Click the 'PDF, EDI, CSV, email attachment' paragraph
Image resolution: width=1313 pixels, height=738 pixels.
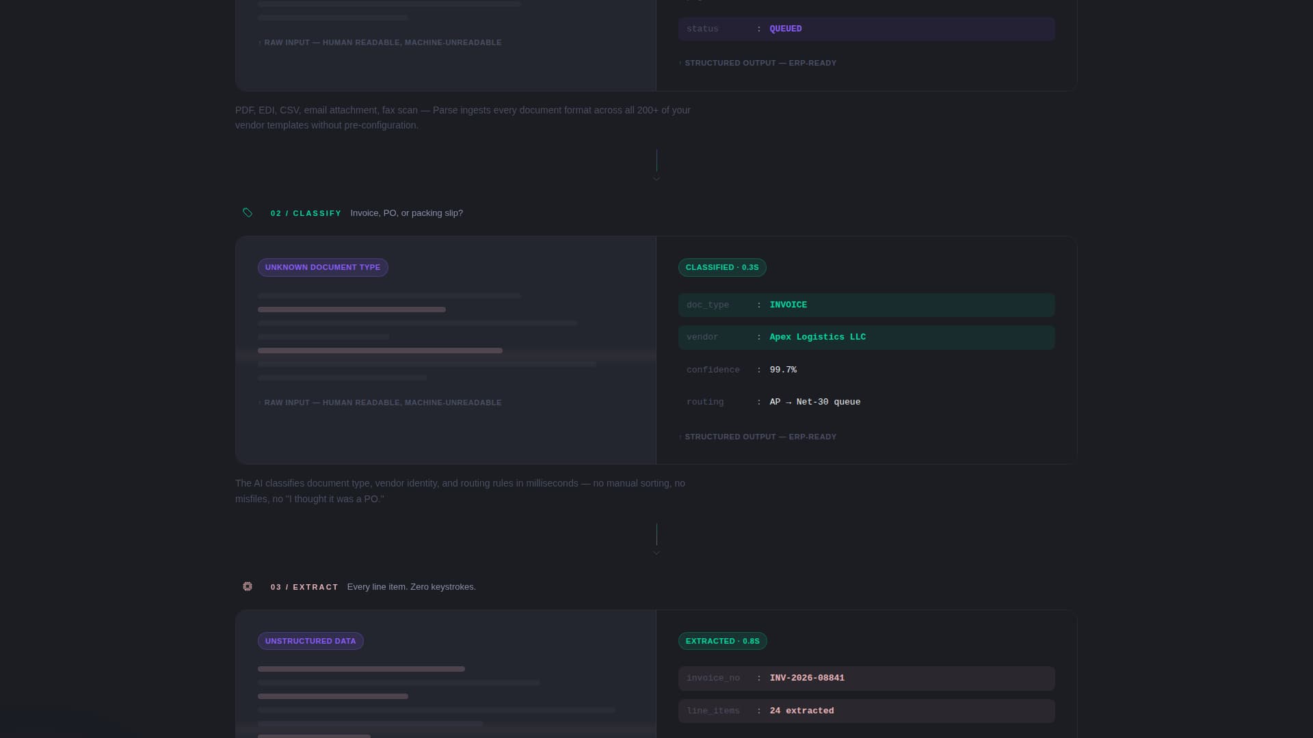tap(463, 118)
